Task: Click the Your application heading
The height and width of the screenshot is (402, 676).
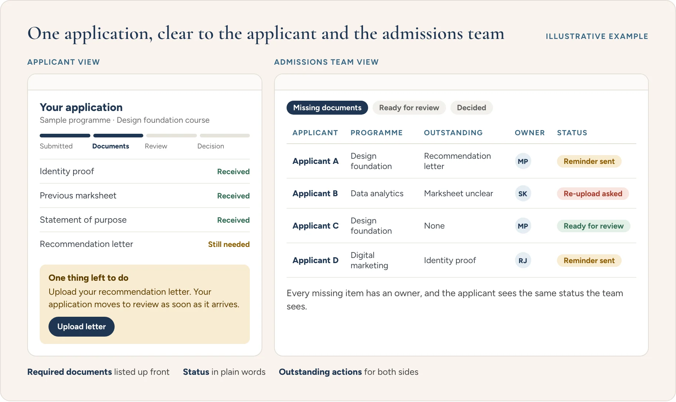Action: click(81, 107)
